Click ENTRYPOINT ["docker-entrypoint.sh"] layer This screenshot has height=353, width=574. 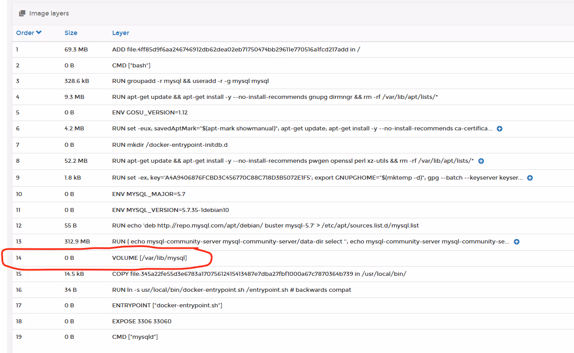(x=167, y=305)
